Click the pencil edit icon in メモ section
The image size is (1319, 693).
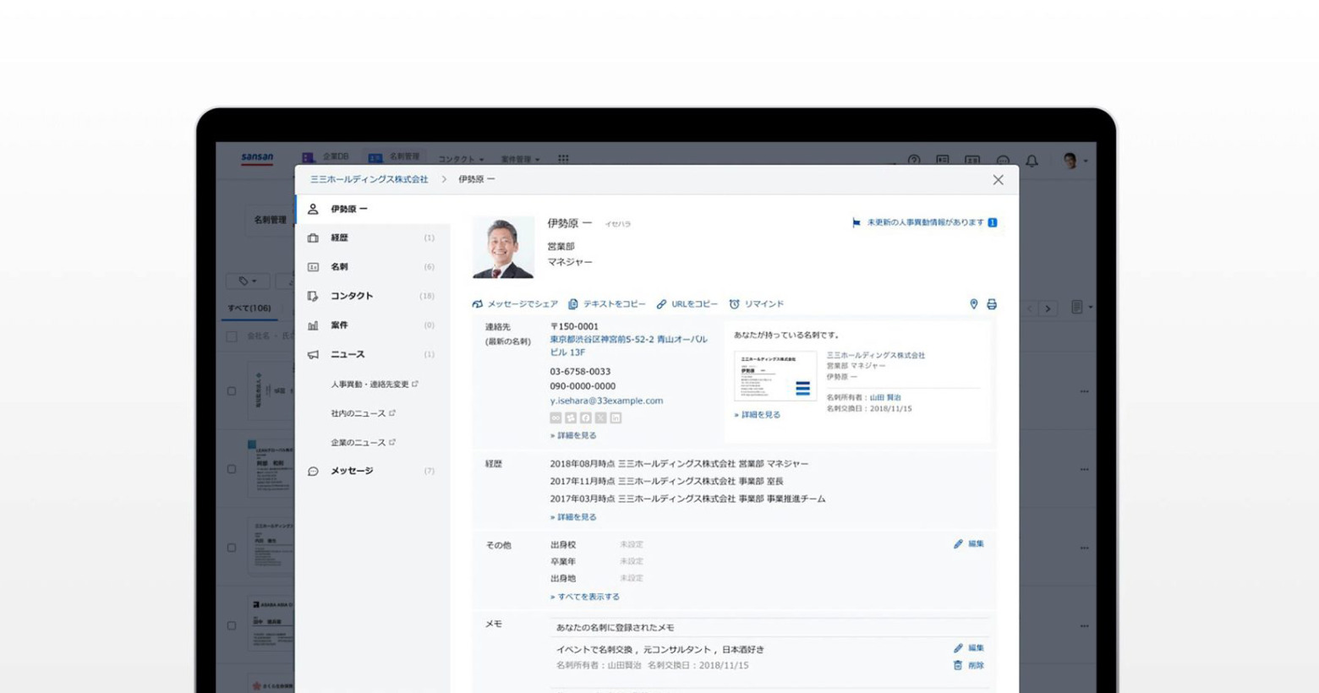(958, 648)
